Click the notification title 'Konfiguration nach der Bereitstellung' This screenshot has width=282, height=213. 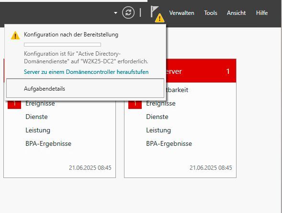[71, 35]
